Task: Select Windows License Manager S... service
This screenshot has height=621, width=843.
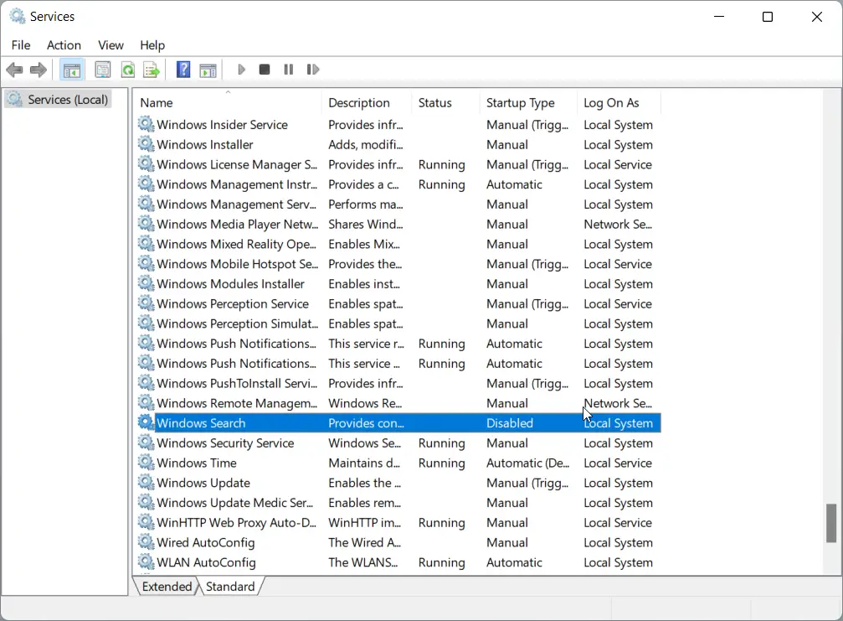Action: 237,164
